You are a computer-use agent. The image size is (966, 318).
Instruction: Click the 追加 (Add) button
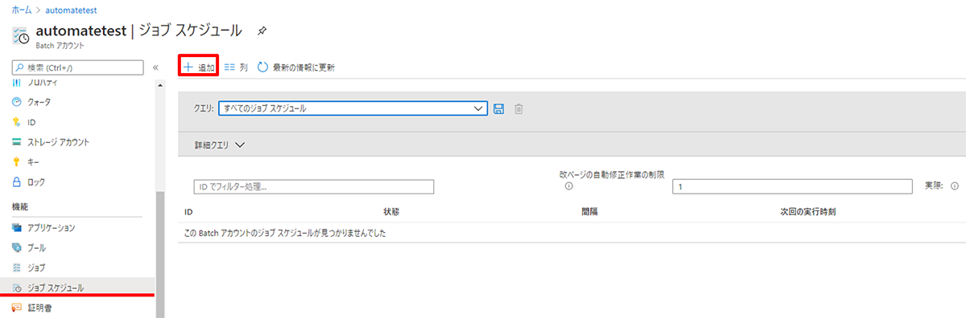click(x=198, y=67)
